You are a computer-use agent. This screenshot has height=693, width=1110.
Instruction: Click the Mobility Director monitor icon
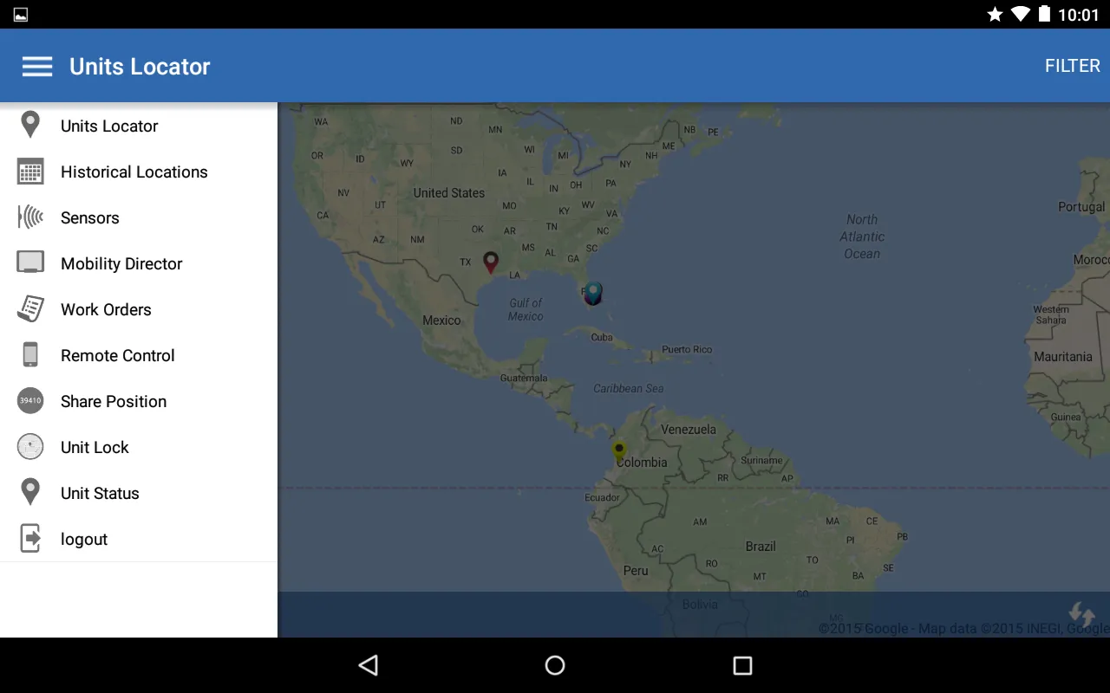[30, 262]
